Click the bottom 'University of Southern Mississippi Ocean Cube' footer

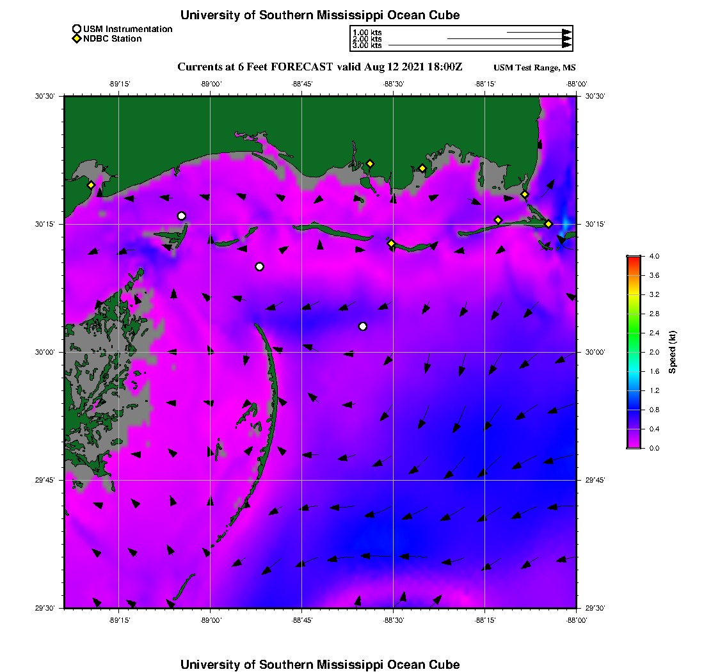(320, 664)
